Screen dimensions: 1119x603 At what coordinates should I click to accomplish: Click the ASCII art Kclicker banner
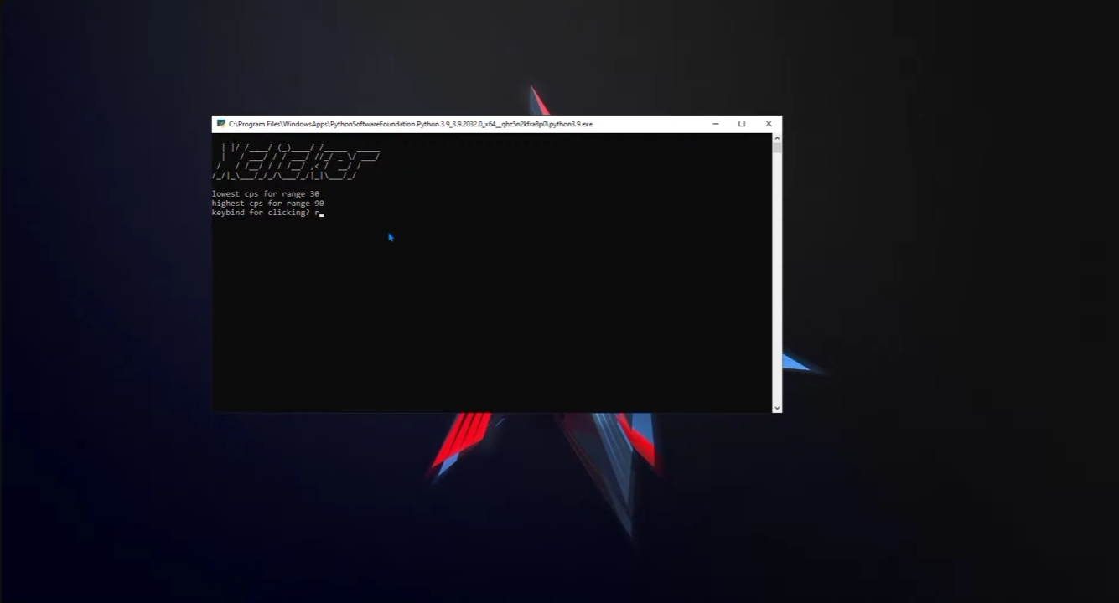point(296,161)
